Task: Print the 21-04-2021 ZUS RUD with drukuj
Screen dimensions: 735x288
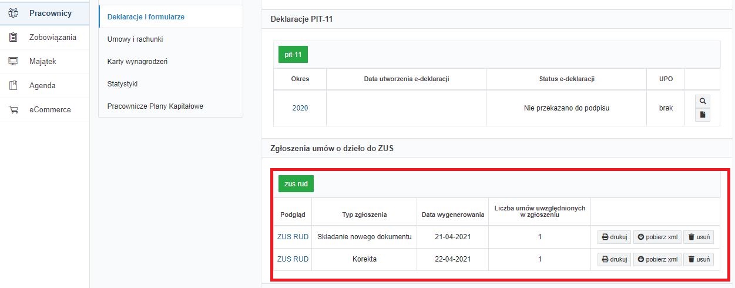Action: (x=614, y=237)
